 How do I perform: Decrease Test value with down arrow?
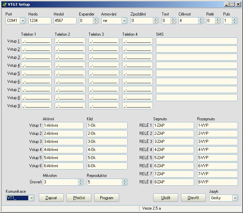coord(173,22)
